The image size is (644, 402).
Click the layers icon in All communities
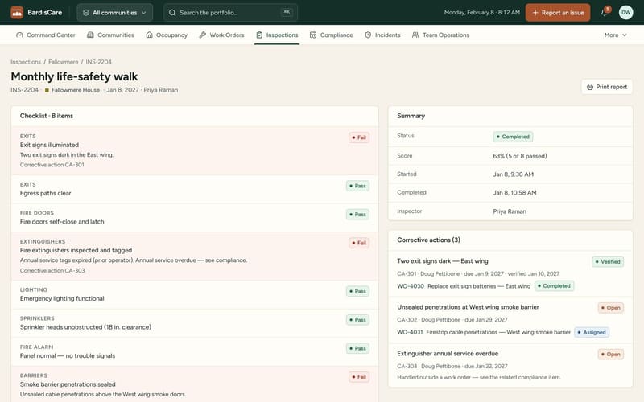click(x=86, y=13)
